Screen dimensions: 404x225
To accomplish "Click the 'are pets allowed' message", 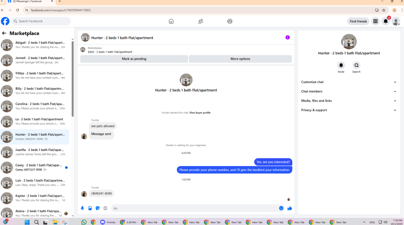I will (x=103, y=126).
